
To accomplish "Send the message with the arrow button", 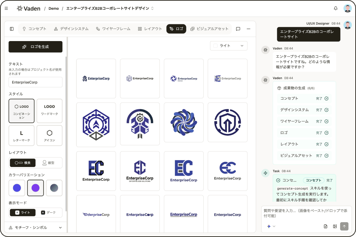I will coord(344,226).
